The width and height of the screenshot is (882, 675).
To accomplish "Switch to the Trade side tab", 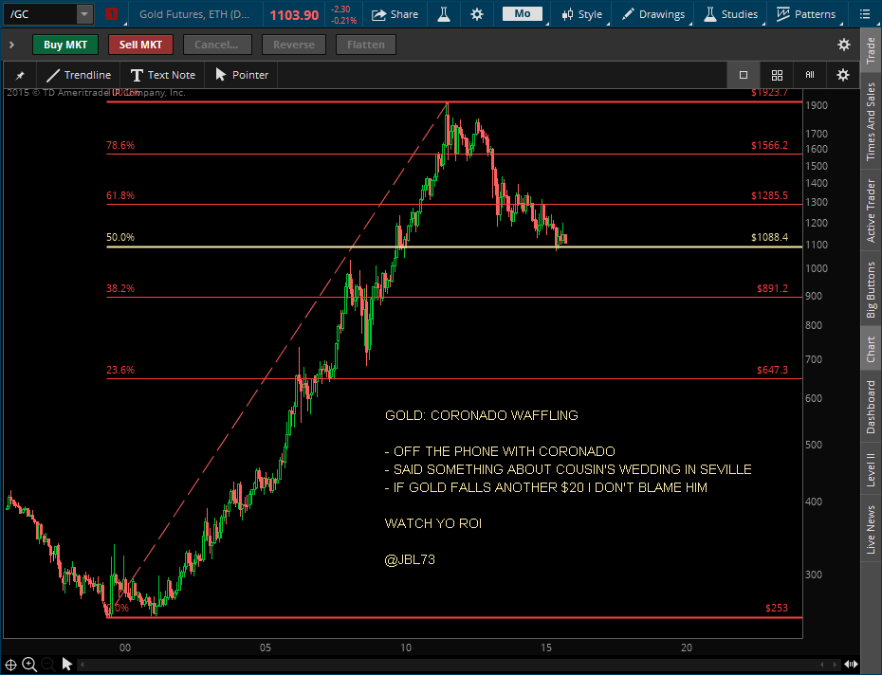I will coord(871,51).
